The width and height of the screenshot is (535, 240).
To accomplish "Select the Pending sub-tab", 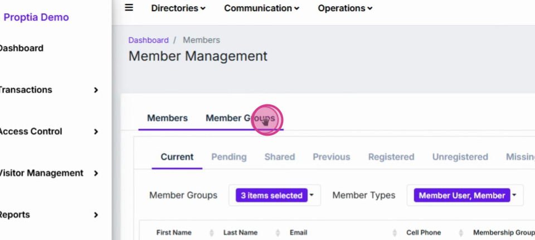I will point(229,157).
